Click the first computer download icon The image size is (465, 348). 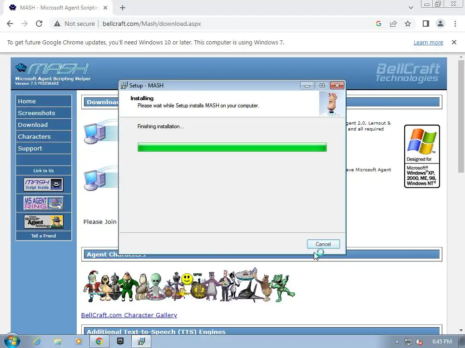coord(100,132)
